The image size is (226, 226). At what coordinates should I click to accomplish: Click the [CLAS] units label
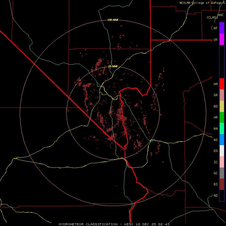[x=212, y=17]
